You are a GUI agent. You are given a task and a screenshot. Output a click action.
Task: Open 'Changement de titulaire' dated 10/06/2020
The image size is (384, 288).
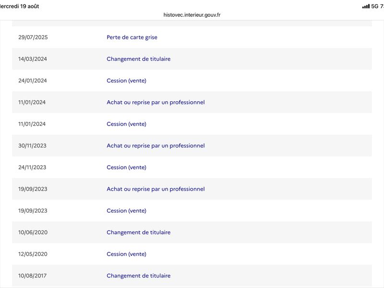coord(139,232)
